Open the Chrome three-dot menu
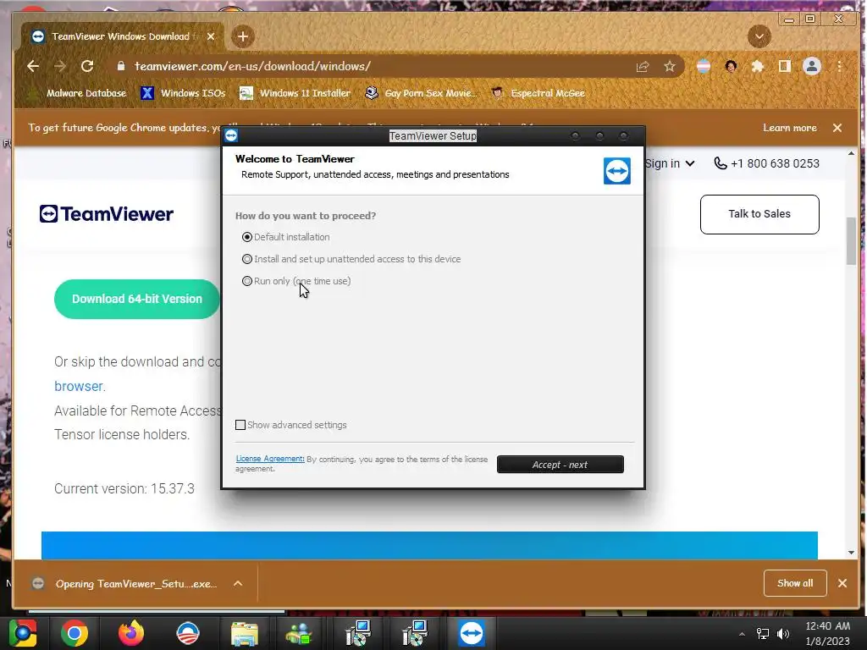This screenshot has height=650, width=867. click(x=839, y=67)
